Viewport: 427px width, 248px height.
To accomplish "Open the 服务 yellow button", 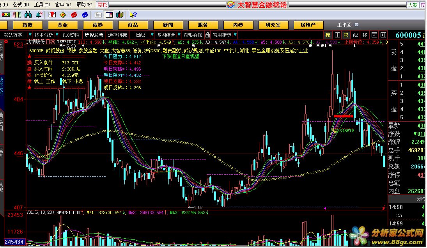I will 203,25.
